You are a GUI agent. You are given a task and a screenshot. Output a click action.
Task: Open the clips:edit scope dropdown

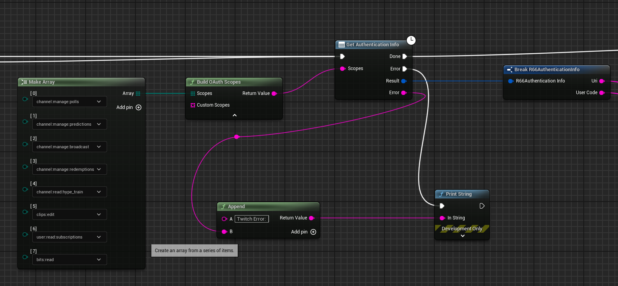pos(70,214)
